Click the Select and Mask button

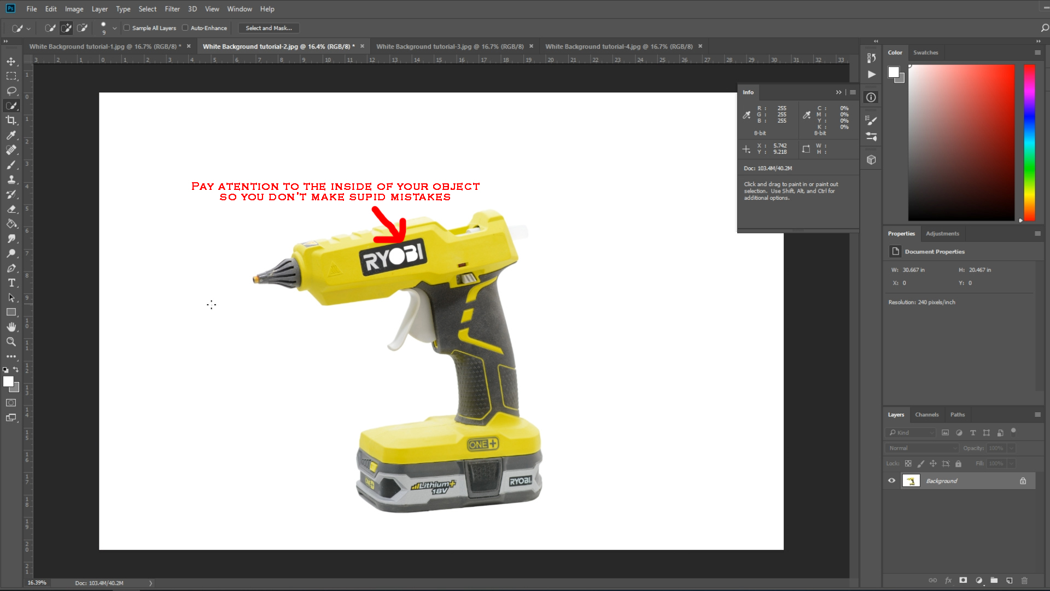tap(269, 28)
